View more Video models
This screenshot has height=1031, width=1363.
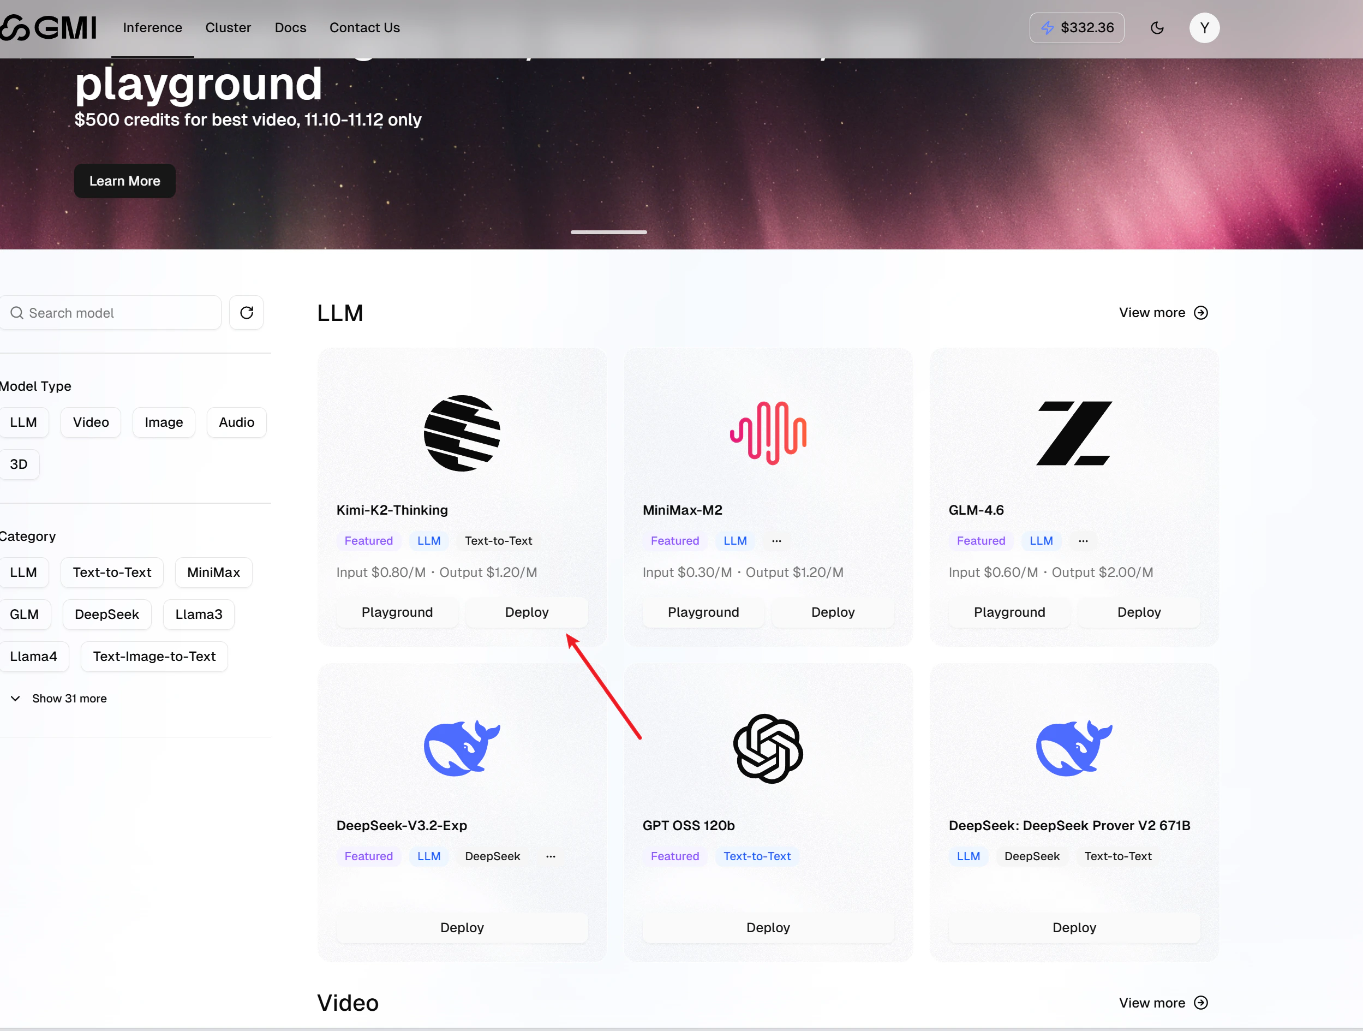coord(1163,1003)
